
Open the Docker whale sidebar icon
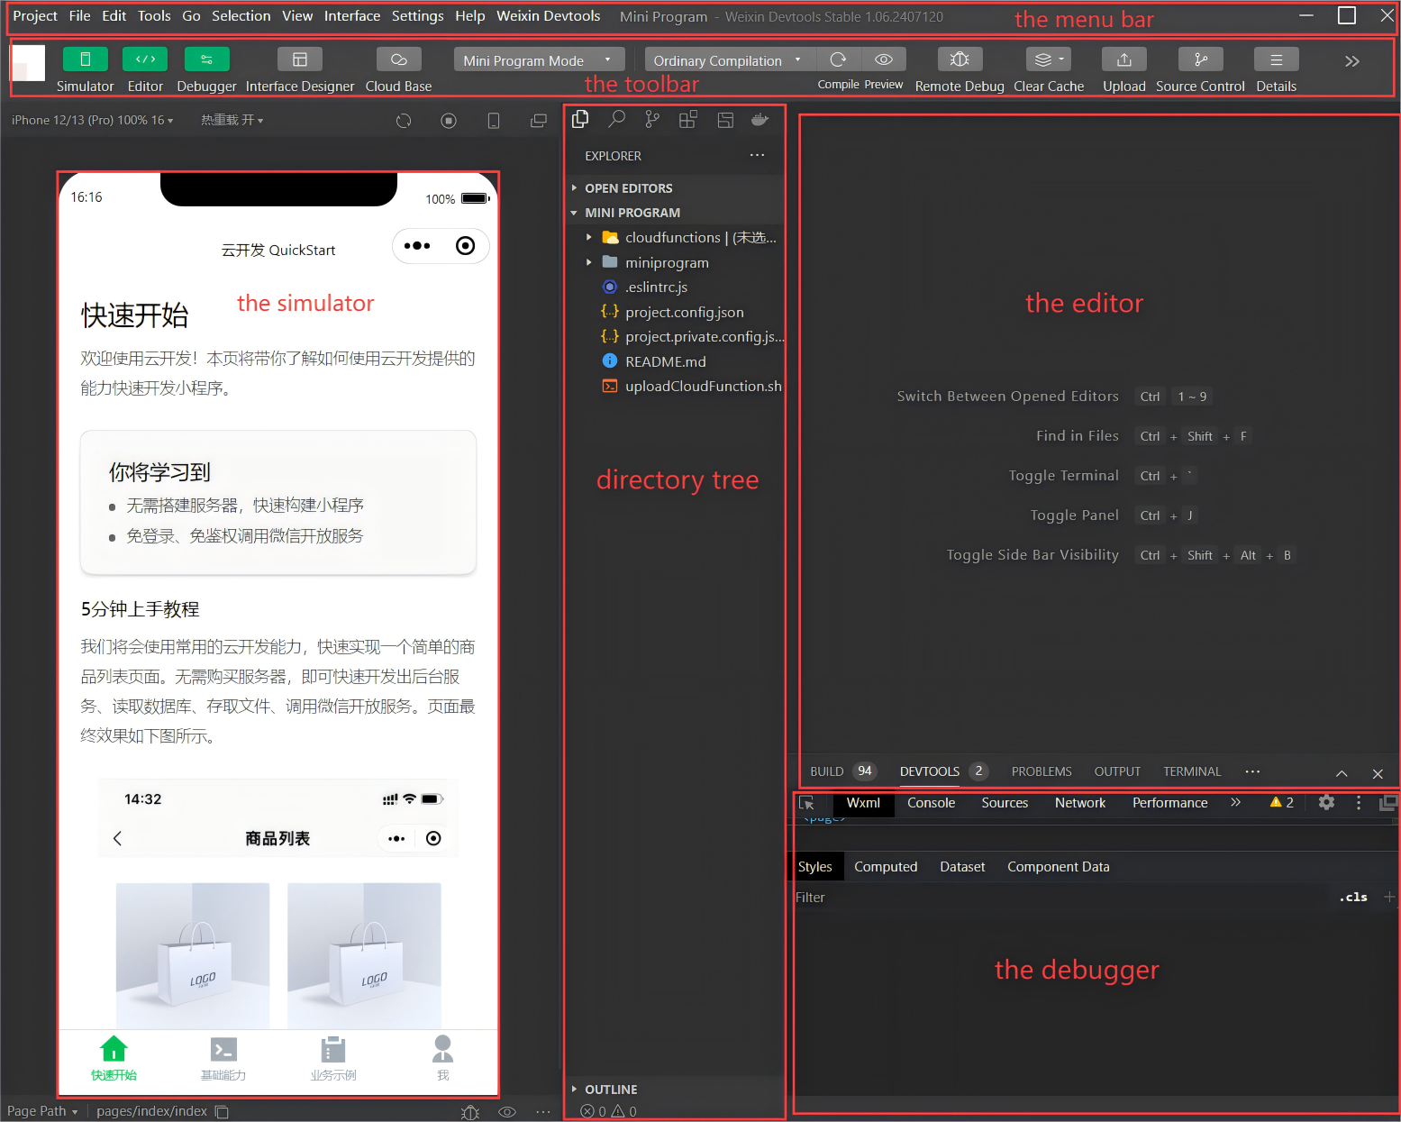pos(760,119)
